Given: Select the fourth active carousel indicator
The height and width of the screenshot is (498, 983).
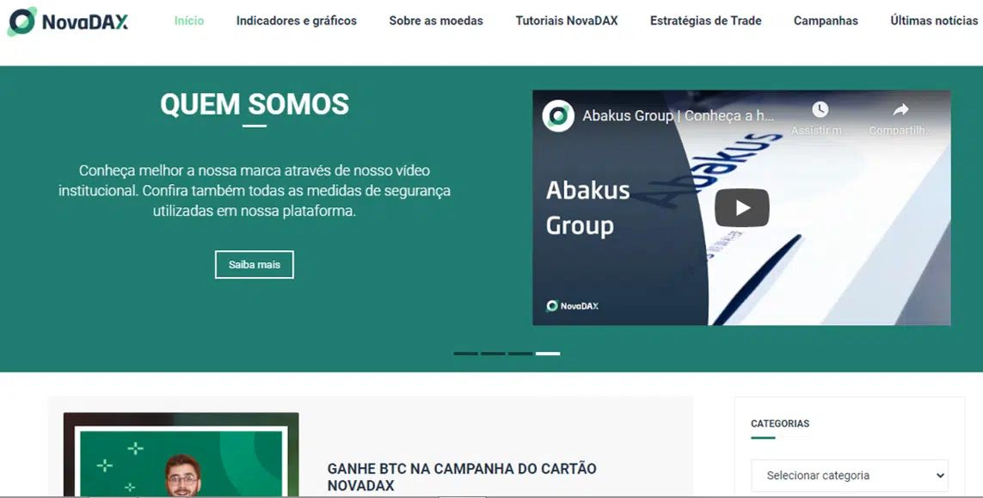Looking at the screenshot, I should [548, 354].
